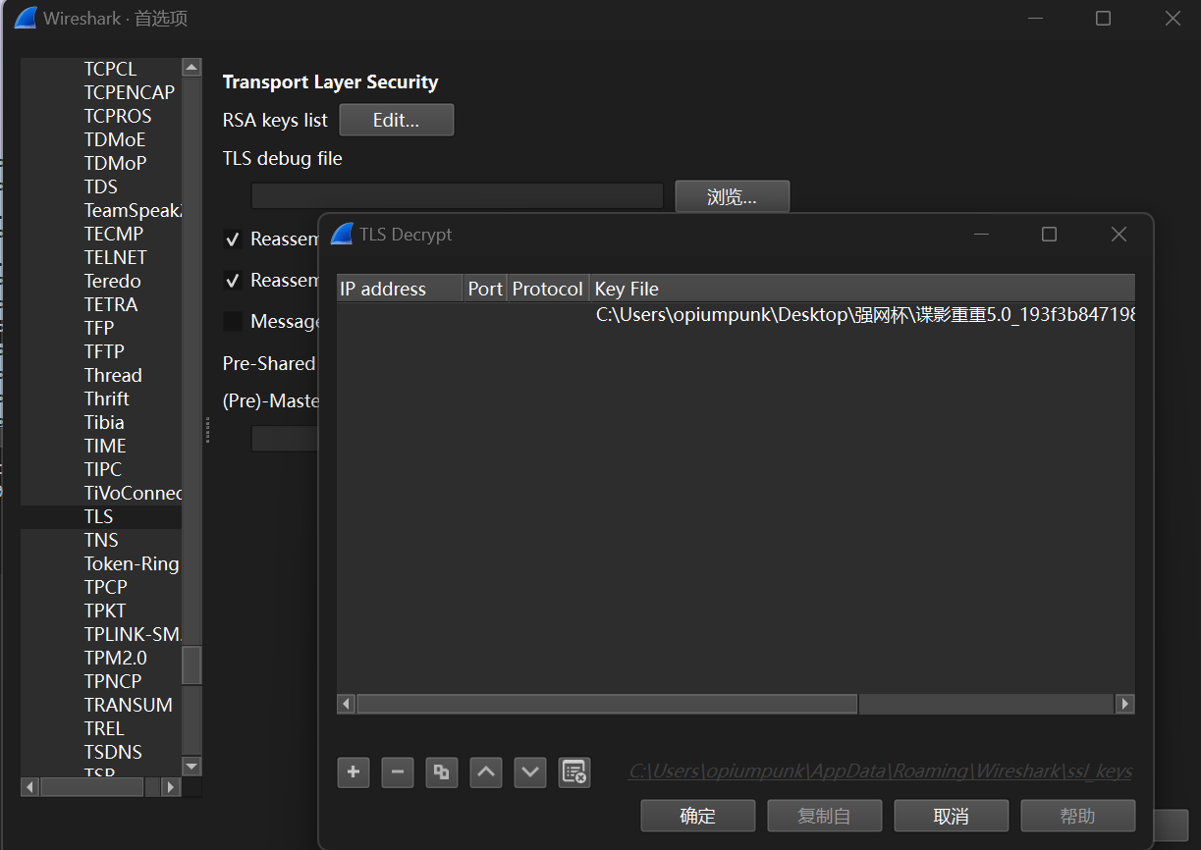Select TDMoP protocol

(x=115, y=163)
